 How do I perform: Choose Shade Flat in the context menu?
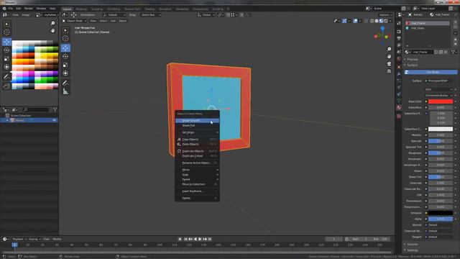(197, 125)
